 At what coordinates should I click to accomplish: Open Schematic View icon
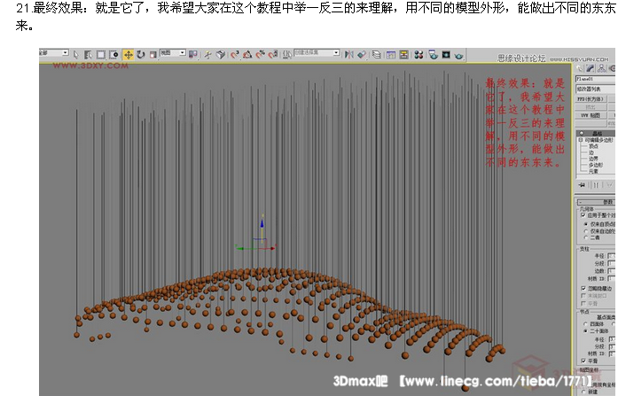404,54
